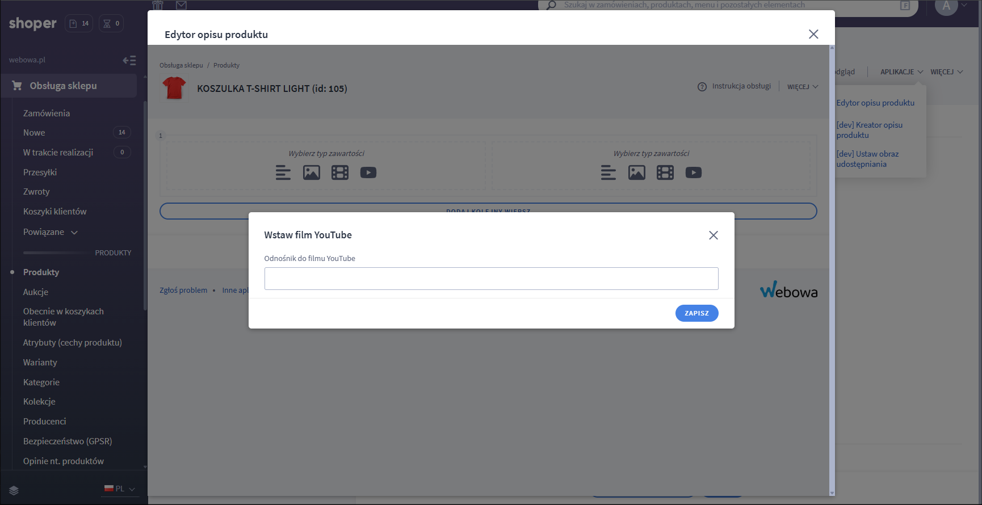Image resolution: width=982 pixels, height=505 pixels.
Task: Click the red T-shirt product thumbnail
Action: (174, 88)
